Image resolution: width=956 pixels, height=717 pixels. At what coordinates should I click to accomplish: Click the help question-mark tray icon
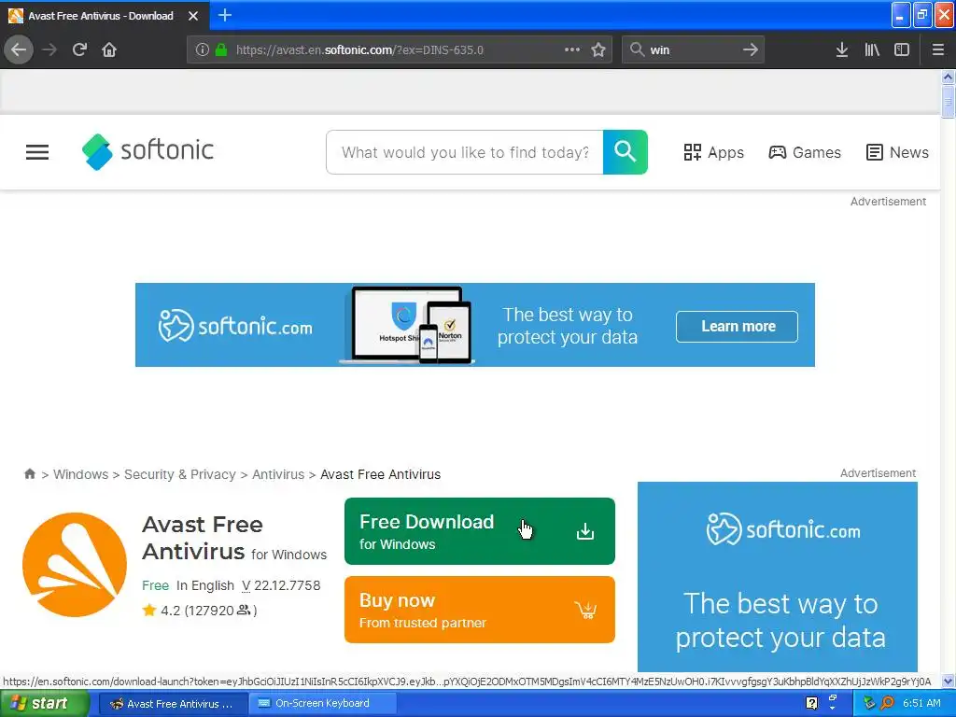[x=811, y=703]
